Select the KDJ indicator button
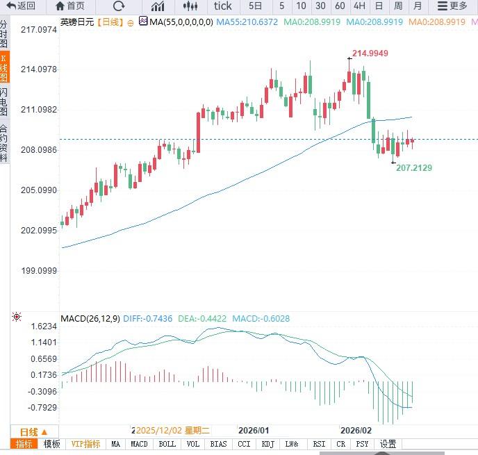The height and width of the screenshot is (455, 478). pos(267,445)
